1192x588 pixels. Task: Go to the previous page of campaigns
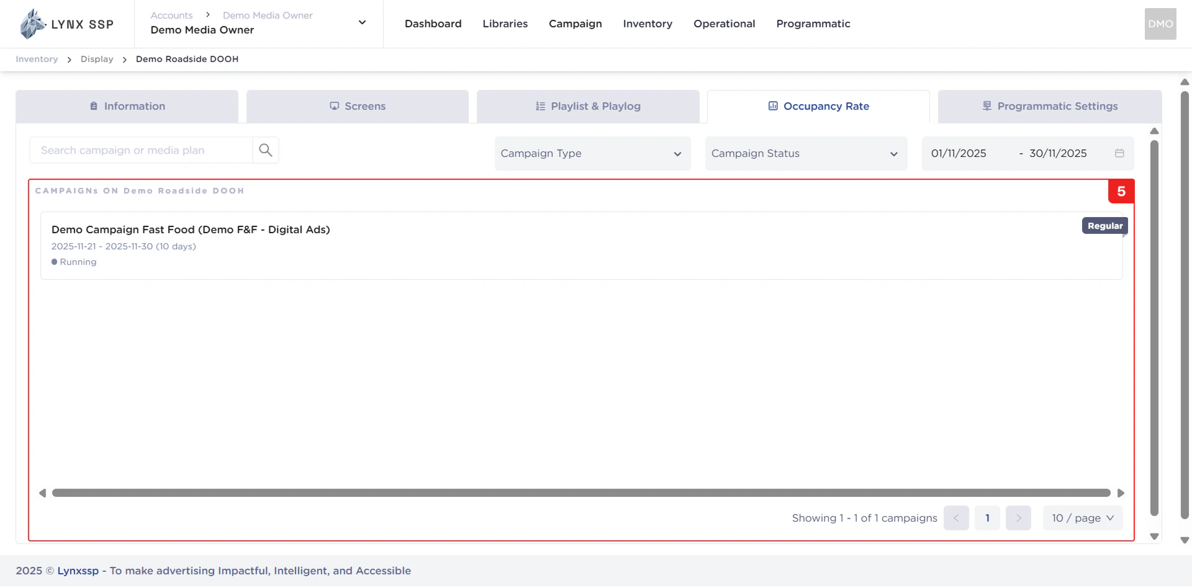click(x=956, y=518)
